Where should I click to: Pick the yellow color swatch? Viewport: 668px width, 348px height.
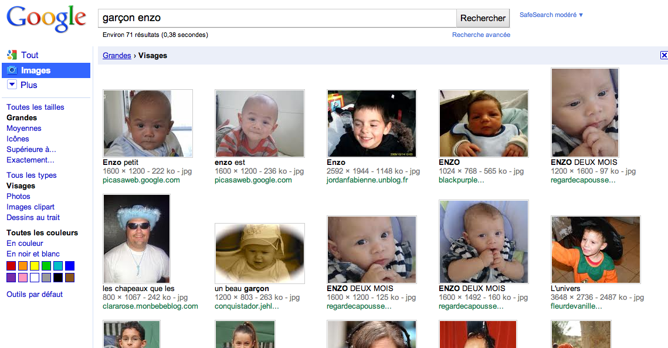click(x=35, y=266)
